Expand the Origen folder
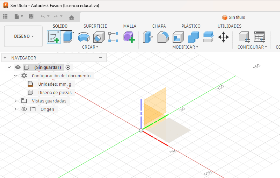Screen dimensions: 280x178 tap(15, 109)
